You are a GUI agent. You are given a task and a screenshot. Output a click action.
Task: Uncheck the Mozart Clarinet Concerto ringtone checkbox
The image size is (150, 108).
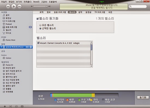tap(38, 43)
